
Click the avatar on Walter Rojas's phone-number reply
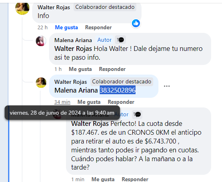click(41, 83)
